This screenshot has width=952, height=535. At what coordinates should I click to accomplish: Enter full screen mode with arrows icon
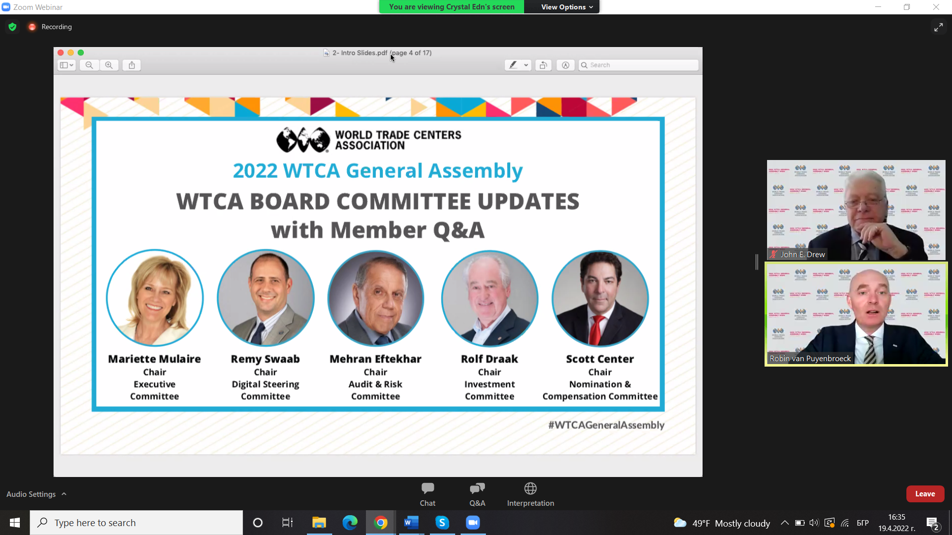pyautogui.click(x=938, y=27)
